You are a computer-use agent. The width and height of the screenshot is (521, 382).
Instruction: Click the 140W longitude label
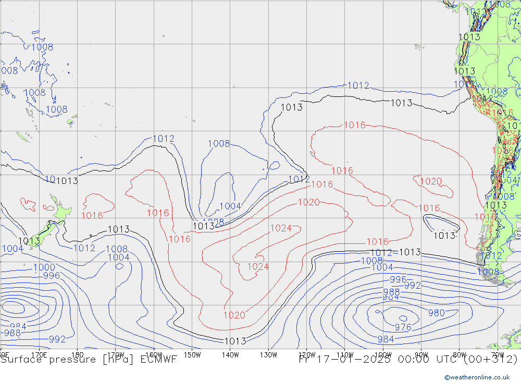pyautogui.click(x=230, y=354)
